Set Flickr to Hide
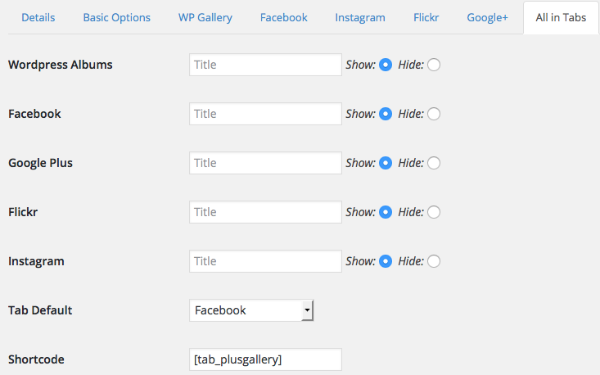 click(434, 212)
